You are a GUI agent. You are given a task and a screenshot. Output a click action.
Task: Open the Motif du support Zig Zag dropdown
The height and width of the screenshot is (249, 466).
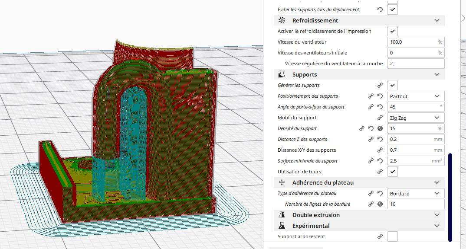pyautogui.click(x=416, y=118)
